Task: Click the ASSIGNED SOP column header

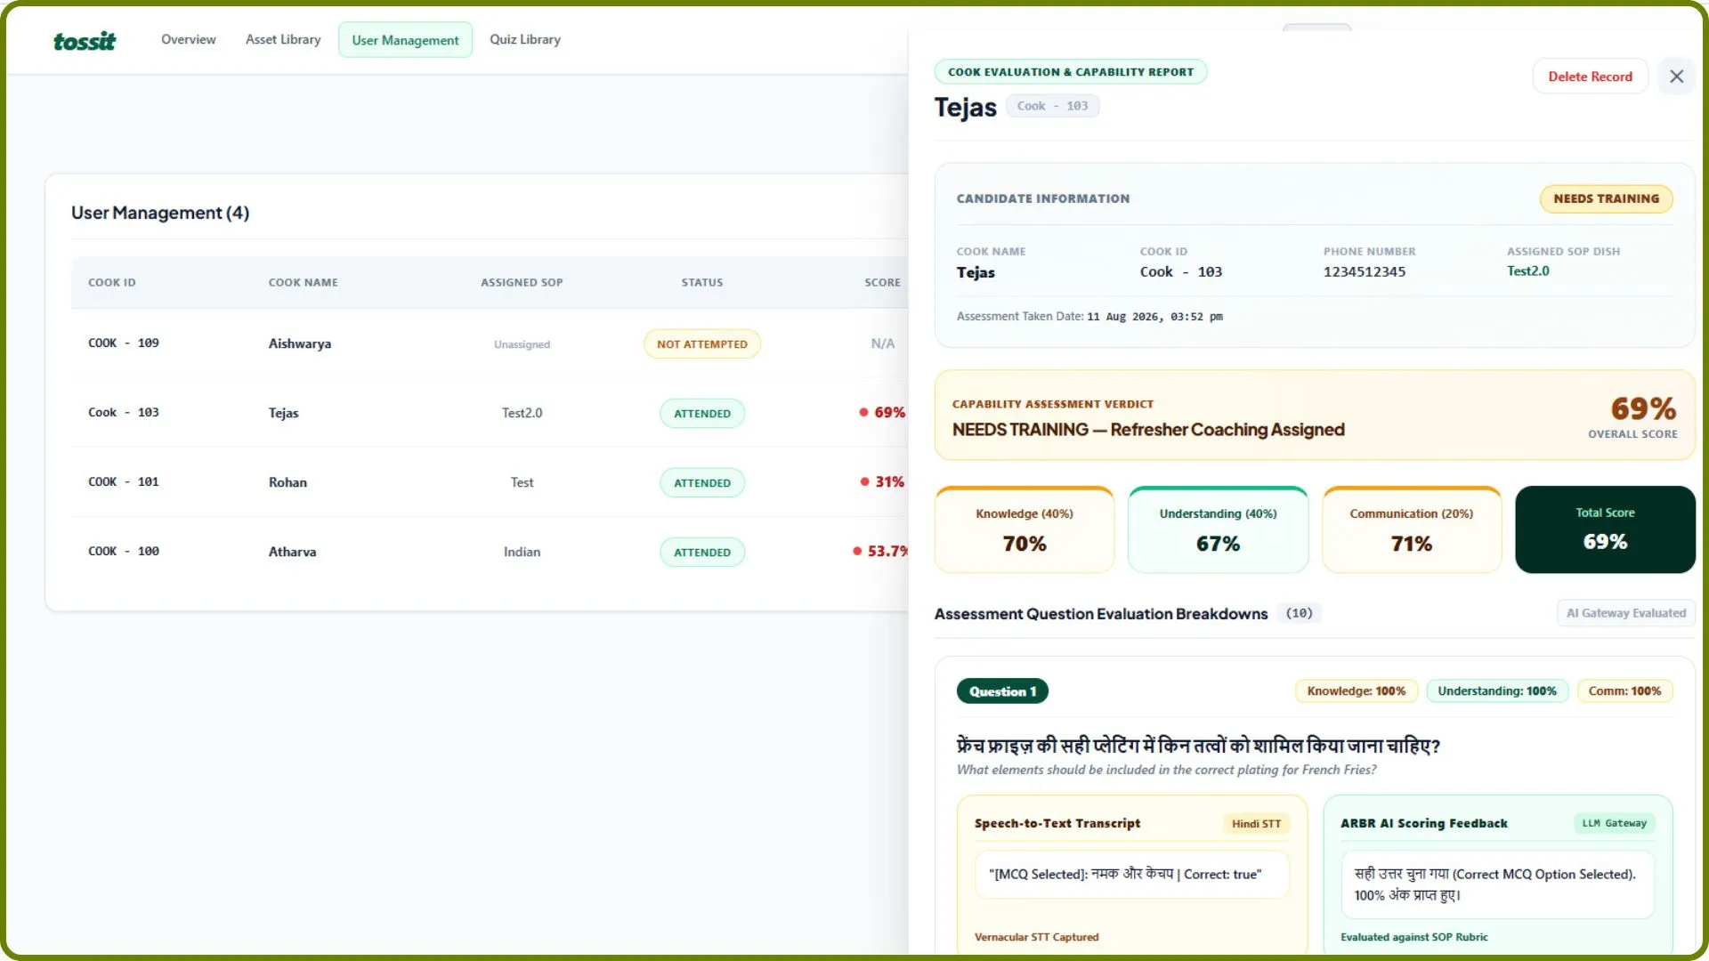Action: [x=522, y=283]
